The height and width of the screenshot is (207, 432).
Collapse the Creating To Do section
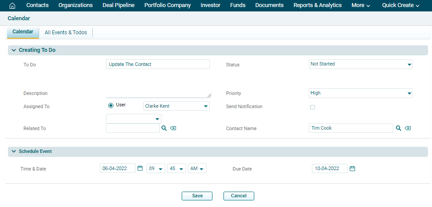click(x=14, y=50)
